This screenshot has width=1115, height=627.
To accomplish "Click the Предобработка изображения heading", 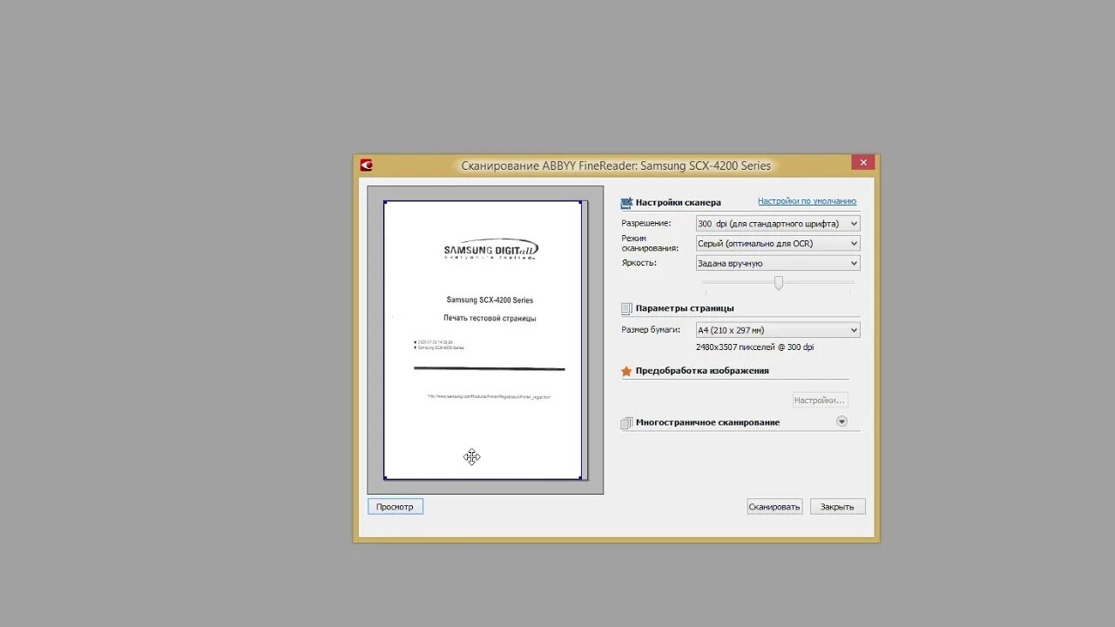I will coord(702,371).
